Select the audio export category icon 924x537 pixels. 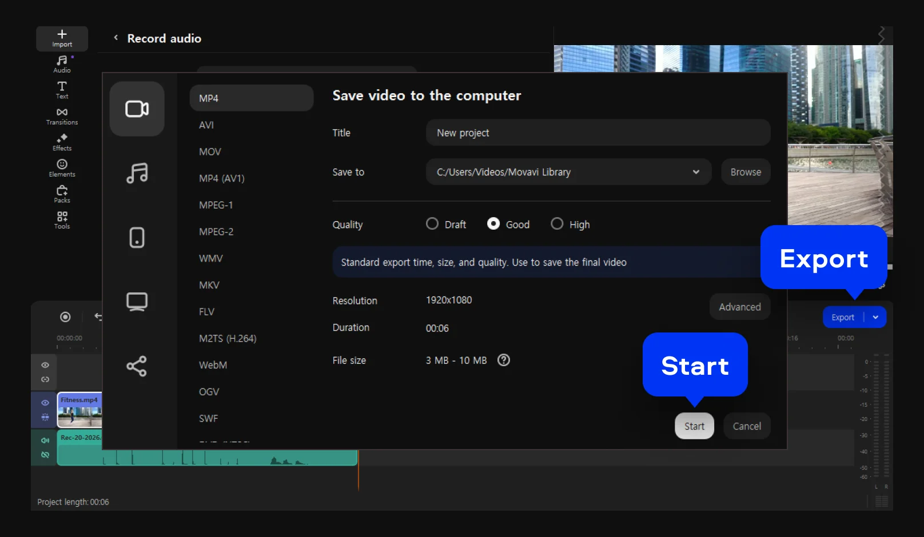[137, 173]
